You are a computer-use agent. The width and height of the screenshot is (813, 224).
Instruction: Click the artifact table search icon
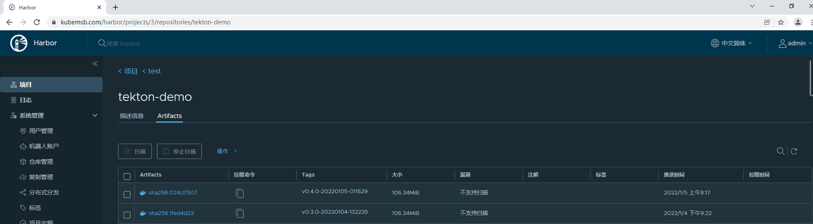tap(780, 151)
